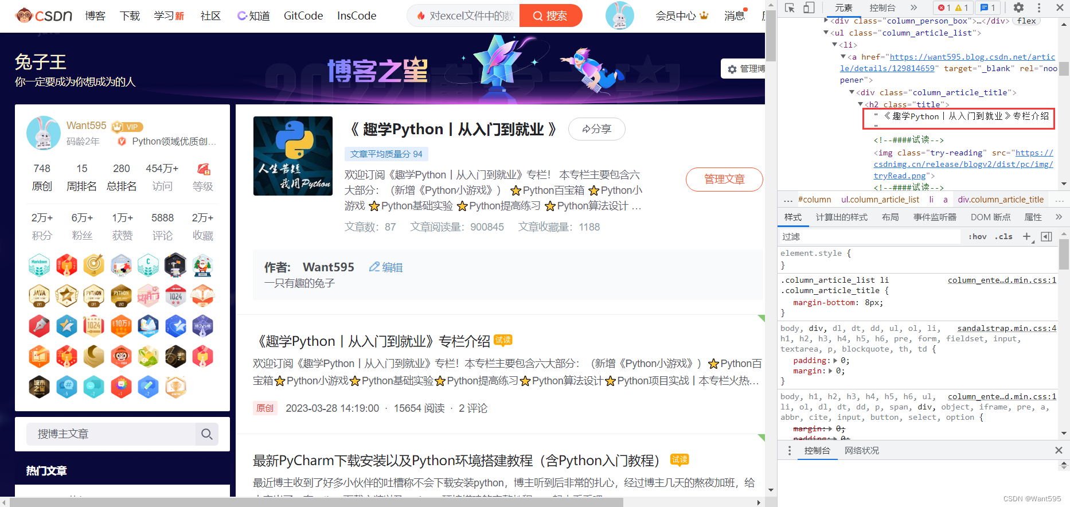Focus the 搜博主文章 search field

click(x=111, y=434)
